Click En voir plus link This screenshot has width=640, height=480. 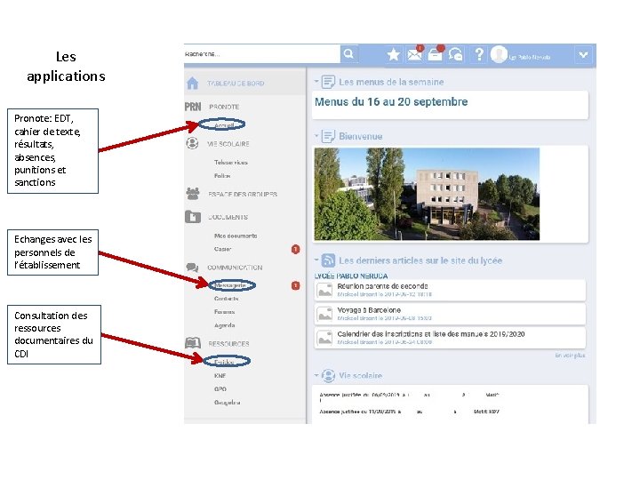coord(570,356)
